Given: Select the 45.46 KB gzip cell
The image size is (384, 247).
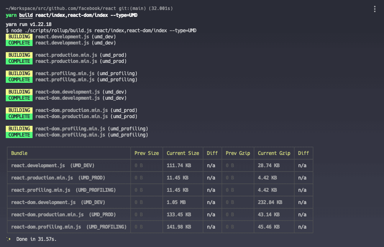Looking at the screenshot, I should 269,227.
